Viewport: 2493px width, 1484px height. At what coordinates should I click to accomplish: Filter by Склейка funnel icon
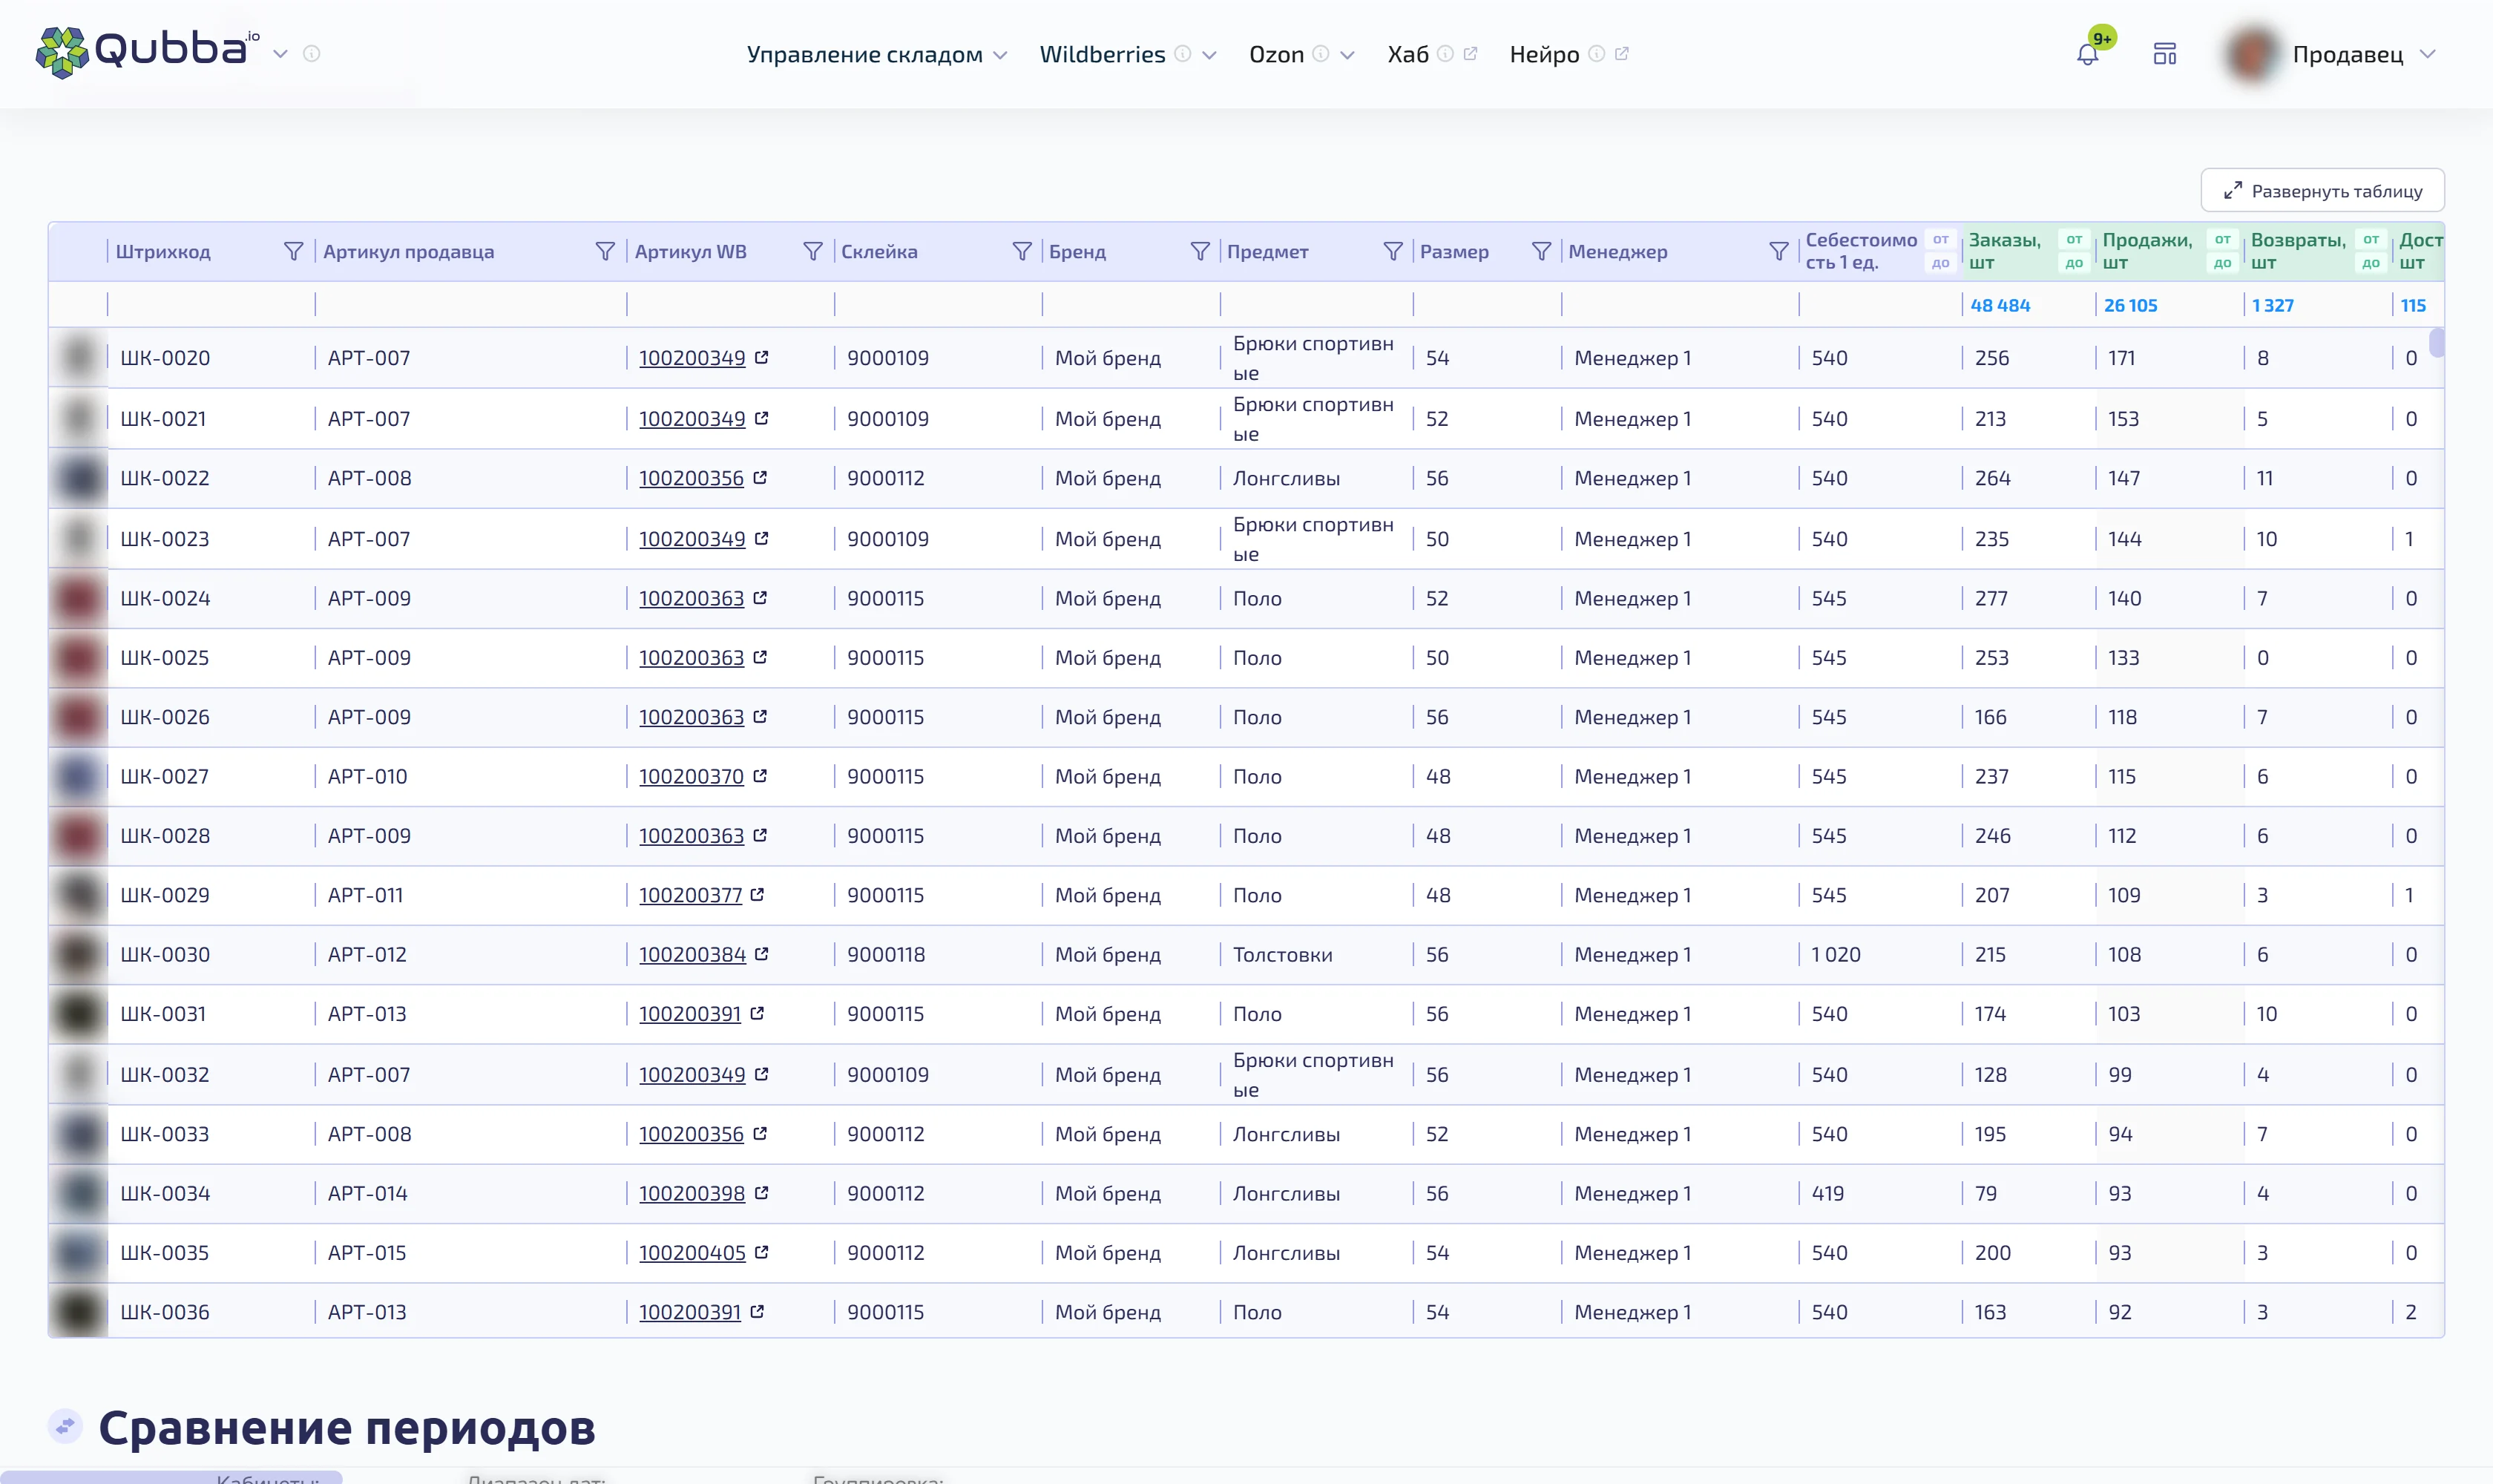coord(1022,251)
